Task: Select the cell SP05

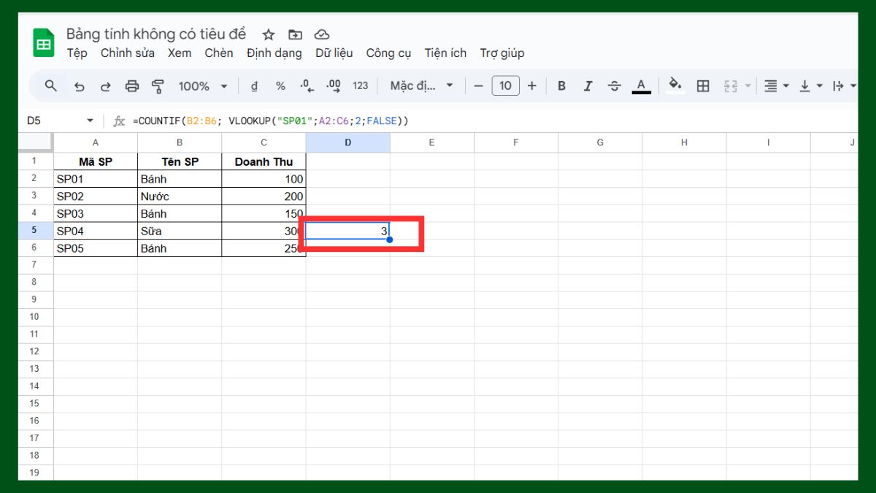Action: 96,248
